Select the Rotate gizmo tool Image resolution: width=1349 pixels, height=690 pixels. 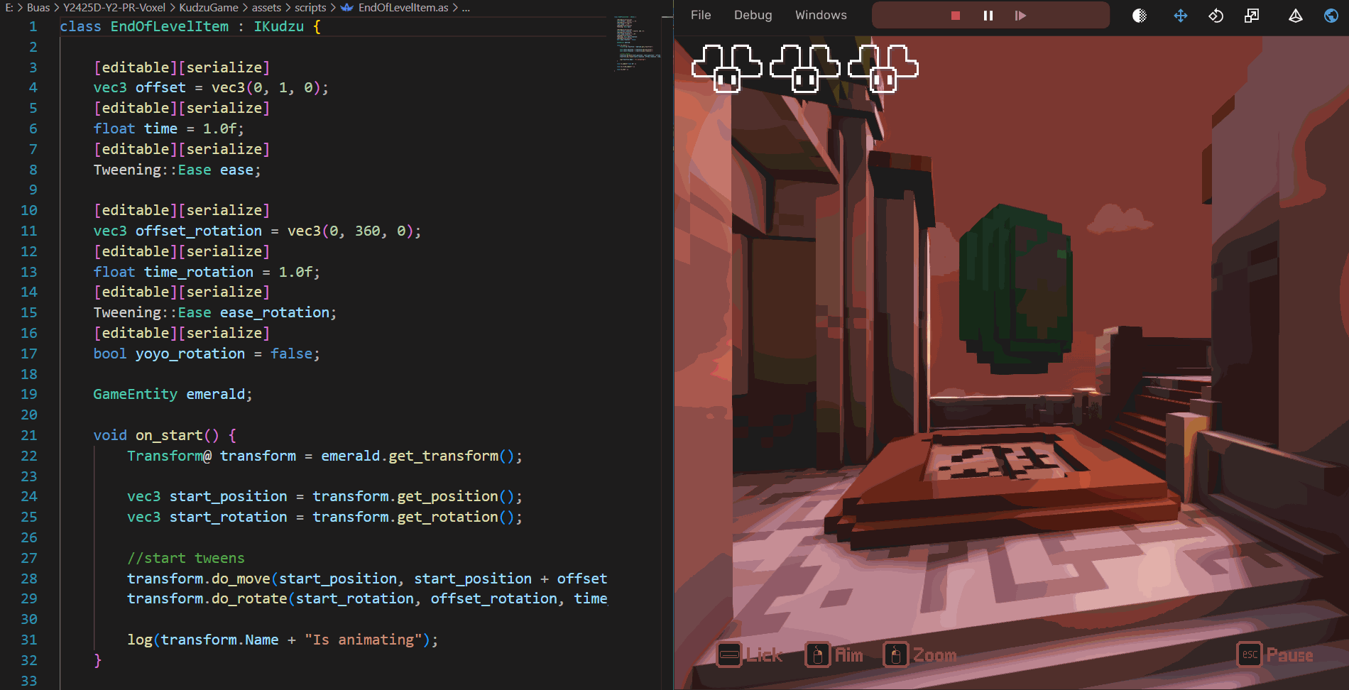[x=1215, y=15]
